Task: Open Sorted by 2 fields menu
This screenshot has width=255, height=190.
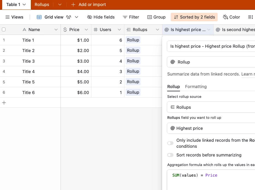Action: [x=194, y=17]
